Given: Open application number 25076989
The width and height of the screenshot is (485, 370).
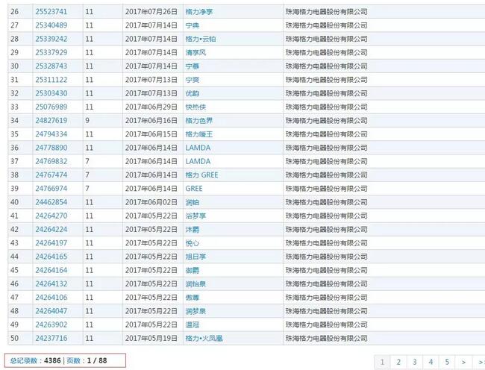Looking at the screenshot, I should tap(51, 107).
